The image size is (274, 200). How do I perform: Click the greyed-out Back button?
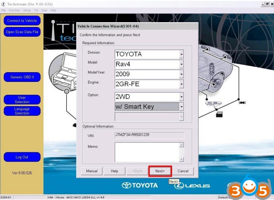pyautogui.click(x=137, y=171)
